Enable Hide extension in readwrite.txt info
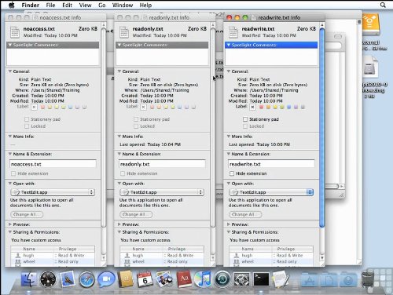This screenshot has height=295, width=393. coord(232,173)
